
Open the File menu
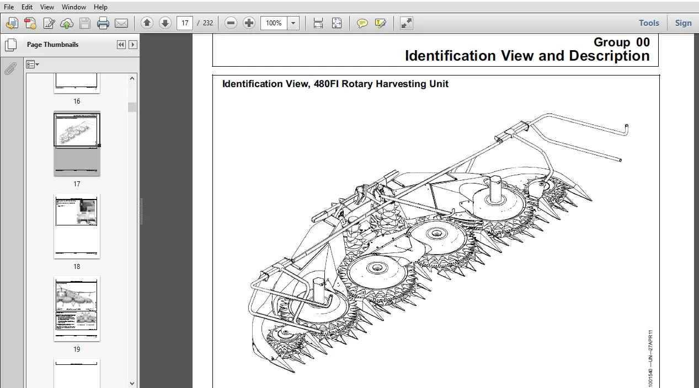(x=9, y=7)
